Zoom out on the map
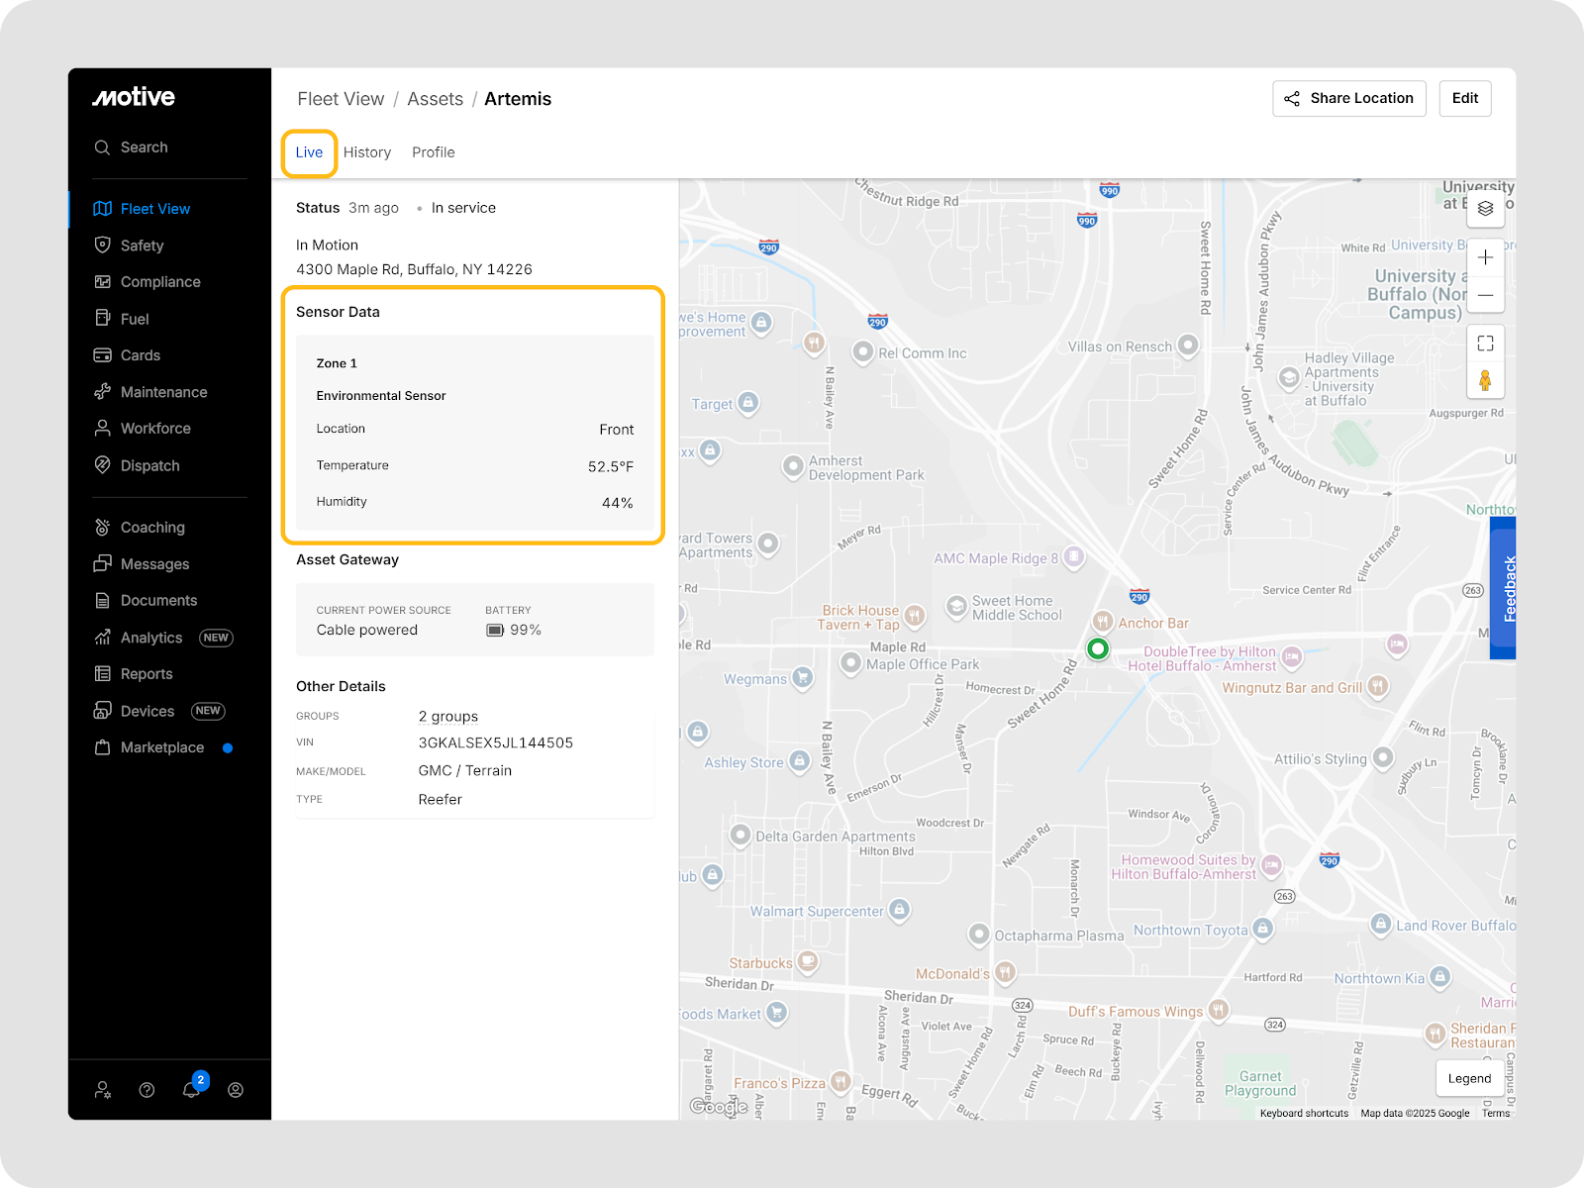The image size is (1584, 1188). click(x=1485, y=295)
